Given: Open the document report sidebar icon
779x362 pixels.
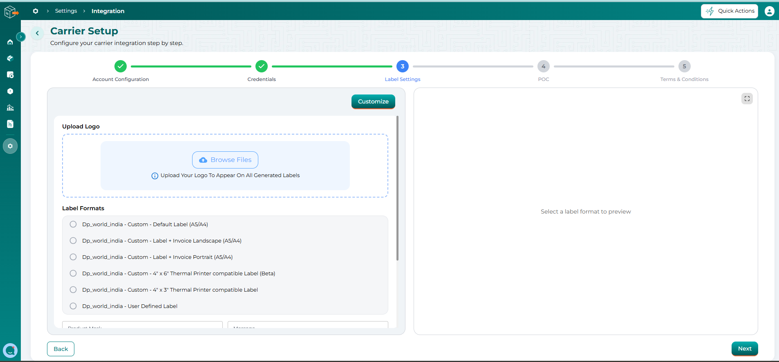Looking at the screenshot, I should coord(10,124).
